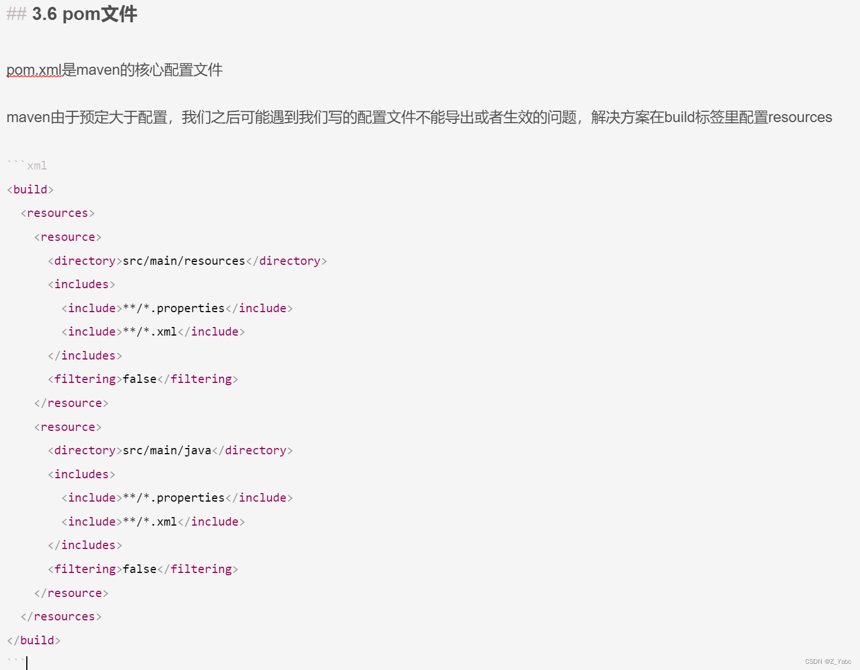Viewport: 860px width, 670px height.
Task: Click the opening '<build>' tag line
Action: [30, 189]
